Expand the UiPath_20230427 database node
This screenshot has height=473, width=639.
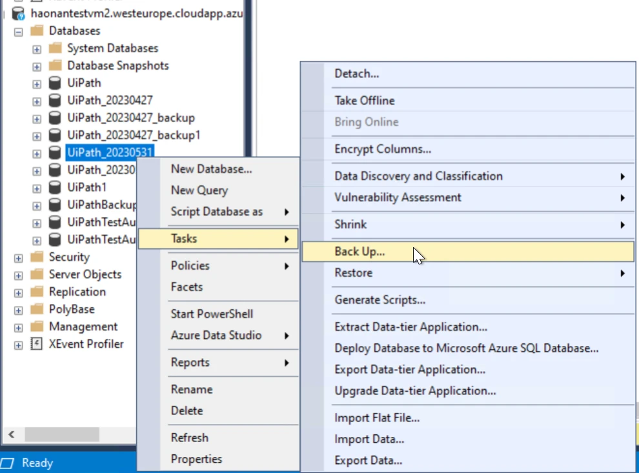click(x=37, y=101)
